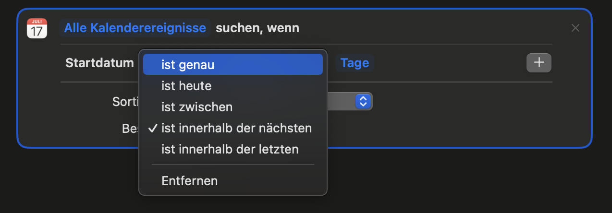Click 'Entfernen' to remove the filter
The width and height of the screenshot is (612, 213).
(x=190, y=181)
